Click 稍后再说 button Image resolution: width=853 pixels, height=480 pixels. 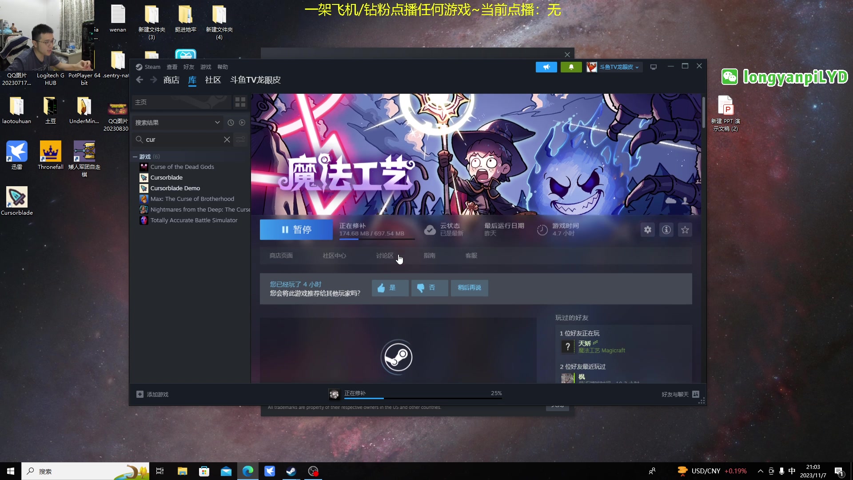469,288
